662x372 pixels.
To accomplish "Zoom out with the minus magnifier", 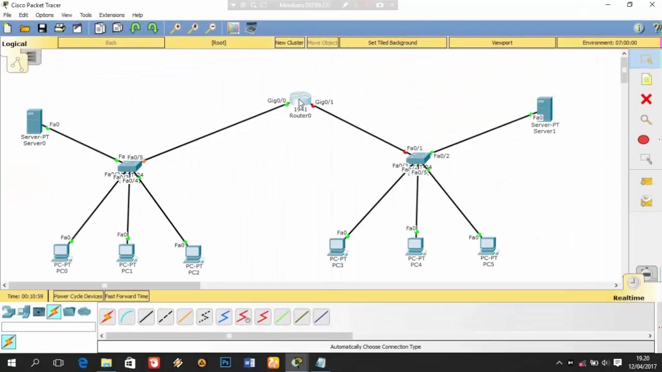I will pos(211,28).
